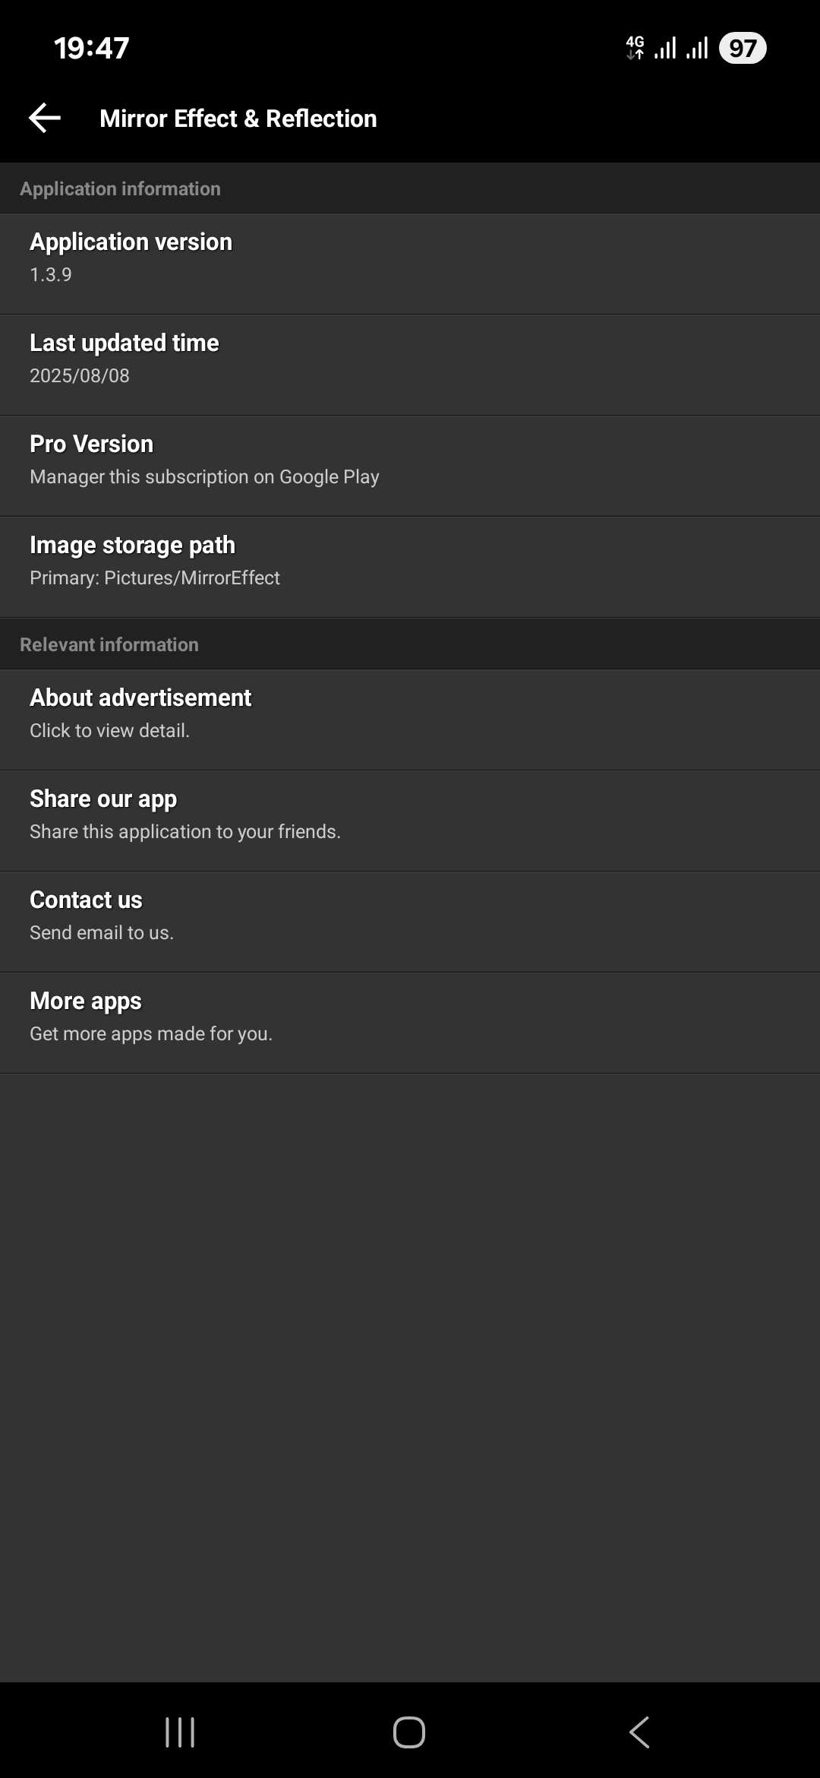Tap the Mirror Effect & Reflection title
This screenshot has height=1778, width=820.
[238, 119]
